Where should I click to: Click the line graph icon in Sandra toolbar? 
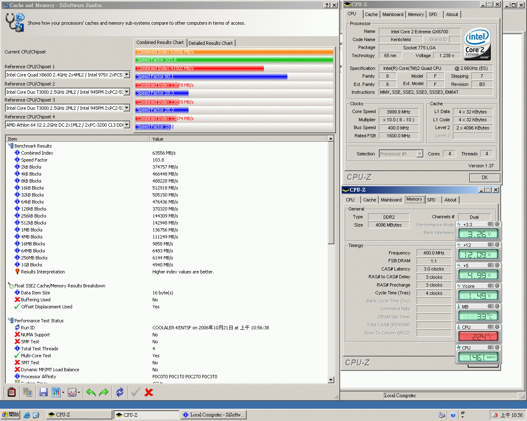point(72,392)
